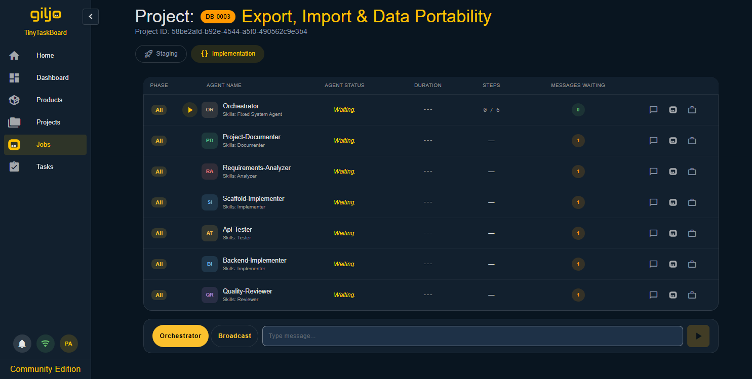Click the QR avatar badge
Image resolution: width=752 pixels, height=379 pixels.
click(210, 295)
